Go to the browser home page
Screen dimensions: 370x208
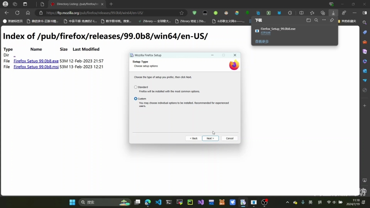pyautogui.click(x=28, y=13)
